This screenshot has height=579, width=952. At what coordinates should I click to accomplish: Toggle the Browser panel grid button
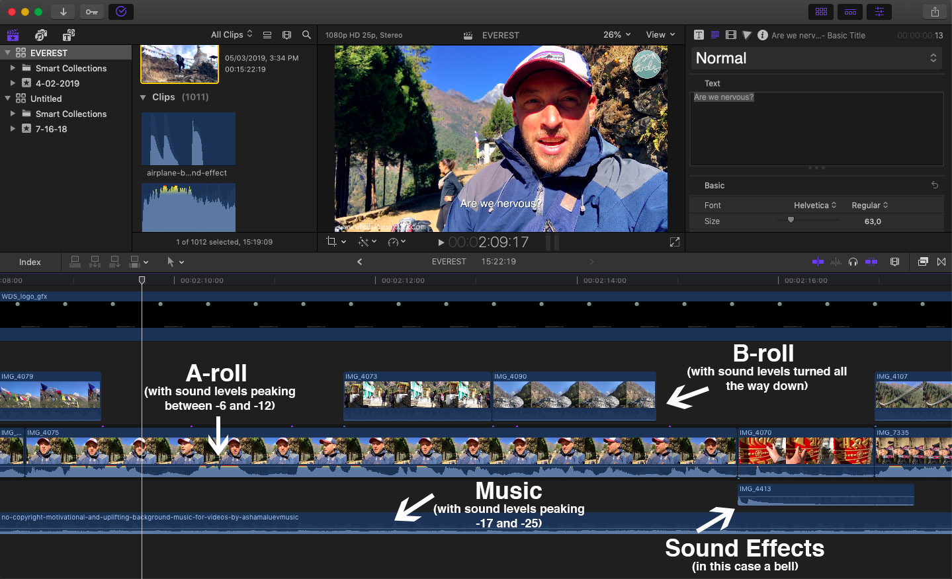coord(821,12)
